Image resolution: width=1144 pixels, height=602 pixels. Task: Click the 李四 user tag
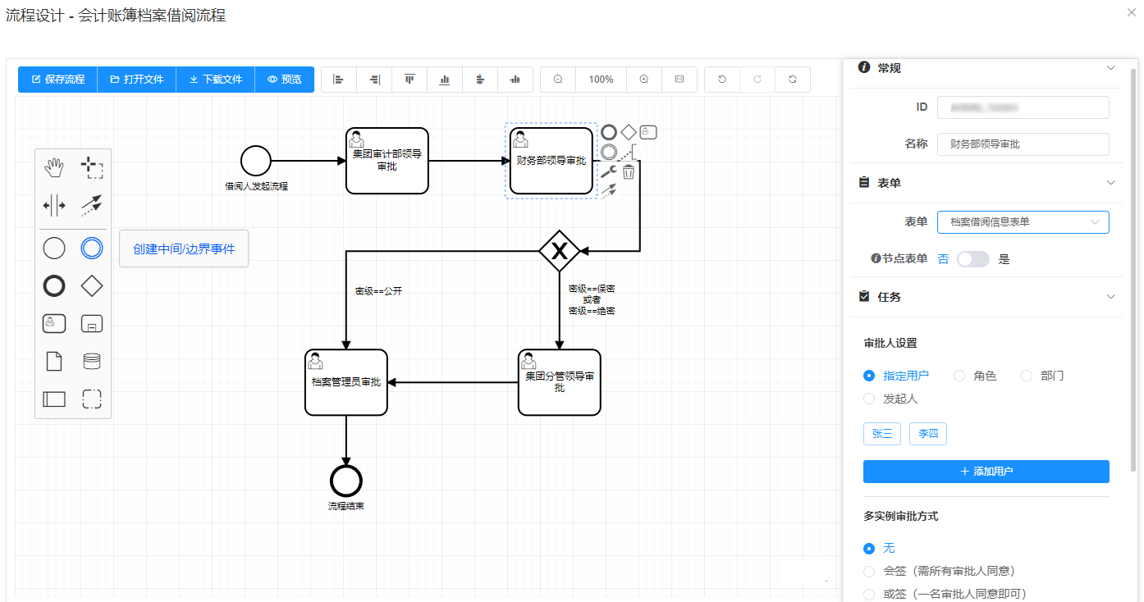click(x=928, y=434)
